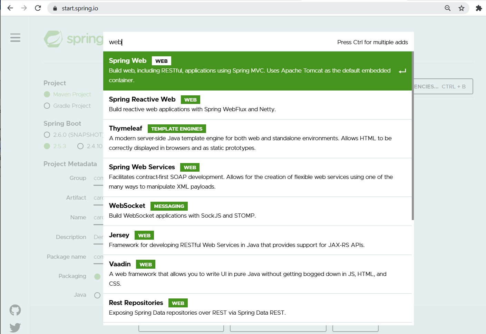This screenshot has width=486, height=334.
Task: Click the Add Dependencies CTRL + B button
Action: 443,86
